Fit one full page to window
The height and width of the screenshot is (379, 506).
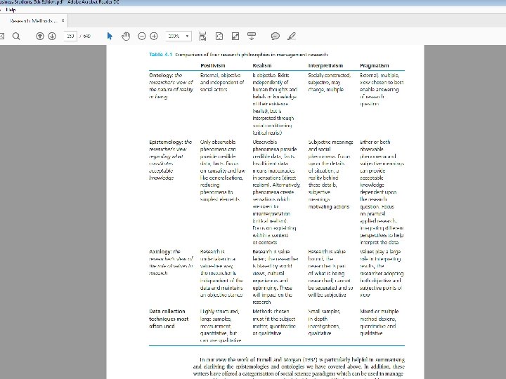(219, 36)
